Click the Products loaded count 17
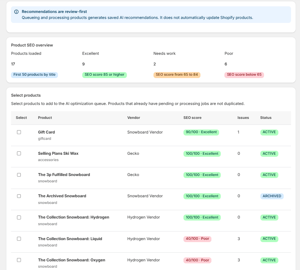The image size is (300, 270). click(x=13, y=64)
